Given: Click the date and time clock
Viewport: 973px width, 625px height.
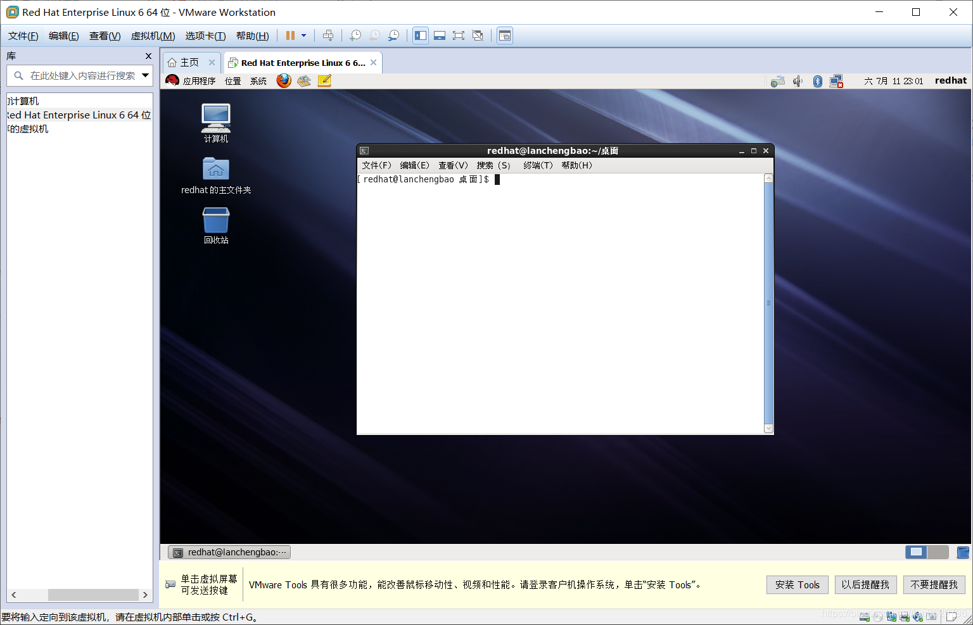Looking at the screenshot, I should click(893, 81).
